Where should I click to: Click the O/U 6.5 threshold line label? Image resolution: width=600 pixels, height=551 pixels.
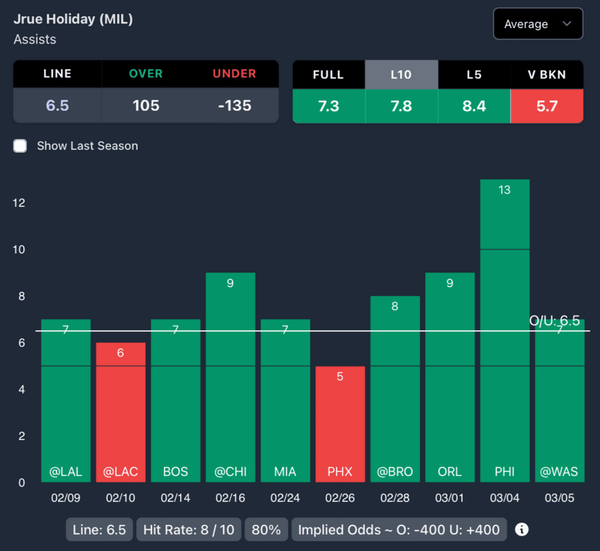554,320
